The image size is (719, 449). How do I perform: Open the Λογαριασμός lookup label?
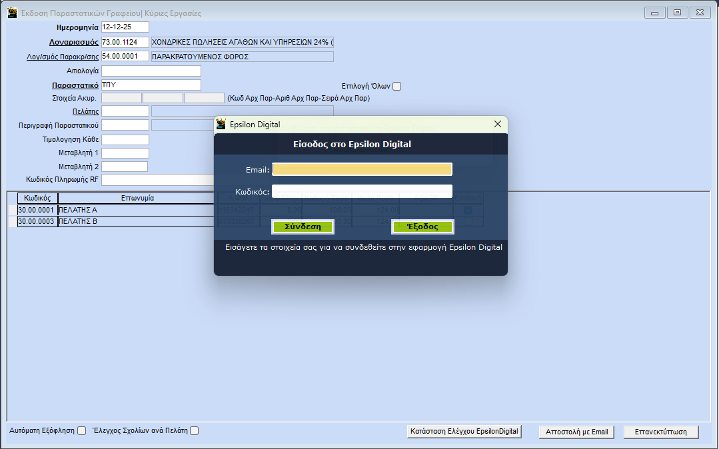(73, 42)
